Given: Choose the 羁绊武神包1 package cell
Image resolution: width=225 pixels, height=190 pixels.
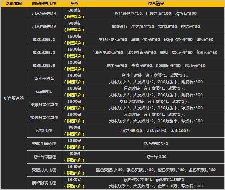Looking at the screenshot, I should pyautogui.click(x=44, y=39).
